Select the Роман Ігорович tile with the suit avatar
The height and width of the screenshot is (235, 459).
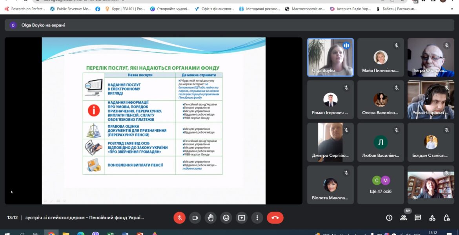[x=330, y=99]
